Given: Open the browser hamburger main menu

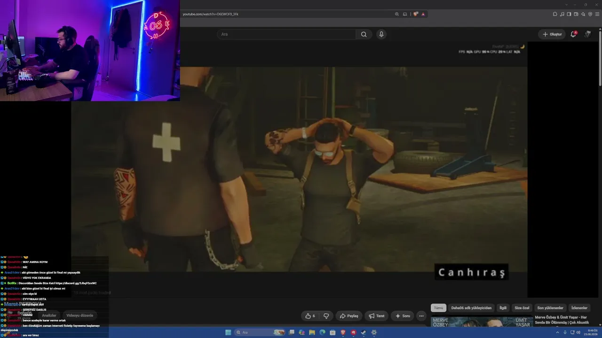Looking at the screenshot, I should pos(597,14).
